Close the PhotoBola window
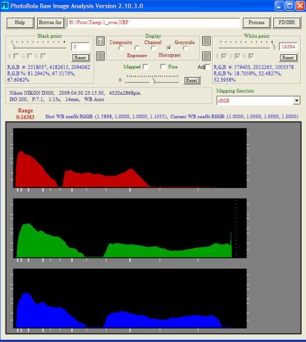The image size is (306, 342). pos(300,6)
